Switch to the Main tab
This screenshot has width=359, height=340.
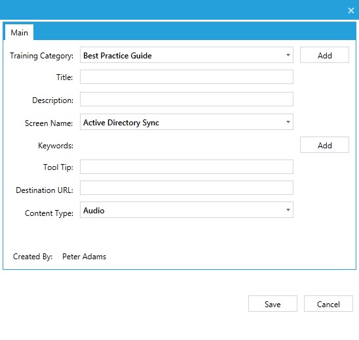pyautogui.click(x=19, y=33)
